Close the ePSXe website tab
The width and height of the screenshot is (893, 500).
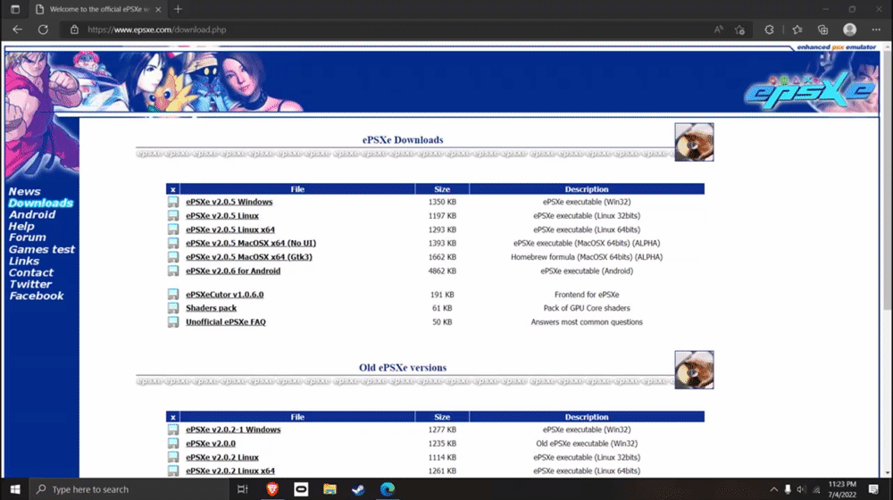(158, 9)
